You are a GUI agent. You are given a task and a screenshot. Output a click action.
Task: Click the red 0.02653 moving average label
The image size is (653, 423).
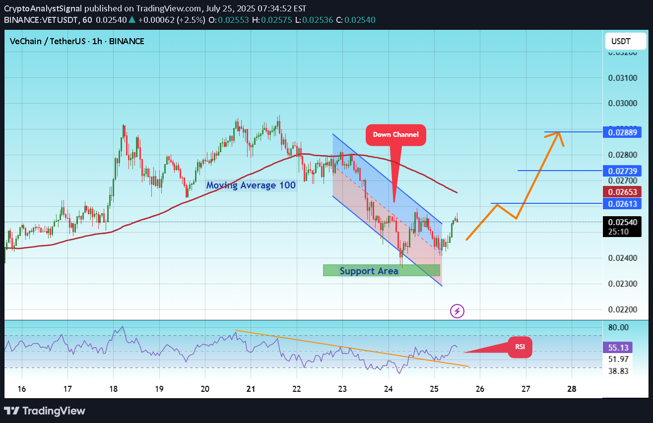point(623,192)
